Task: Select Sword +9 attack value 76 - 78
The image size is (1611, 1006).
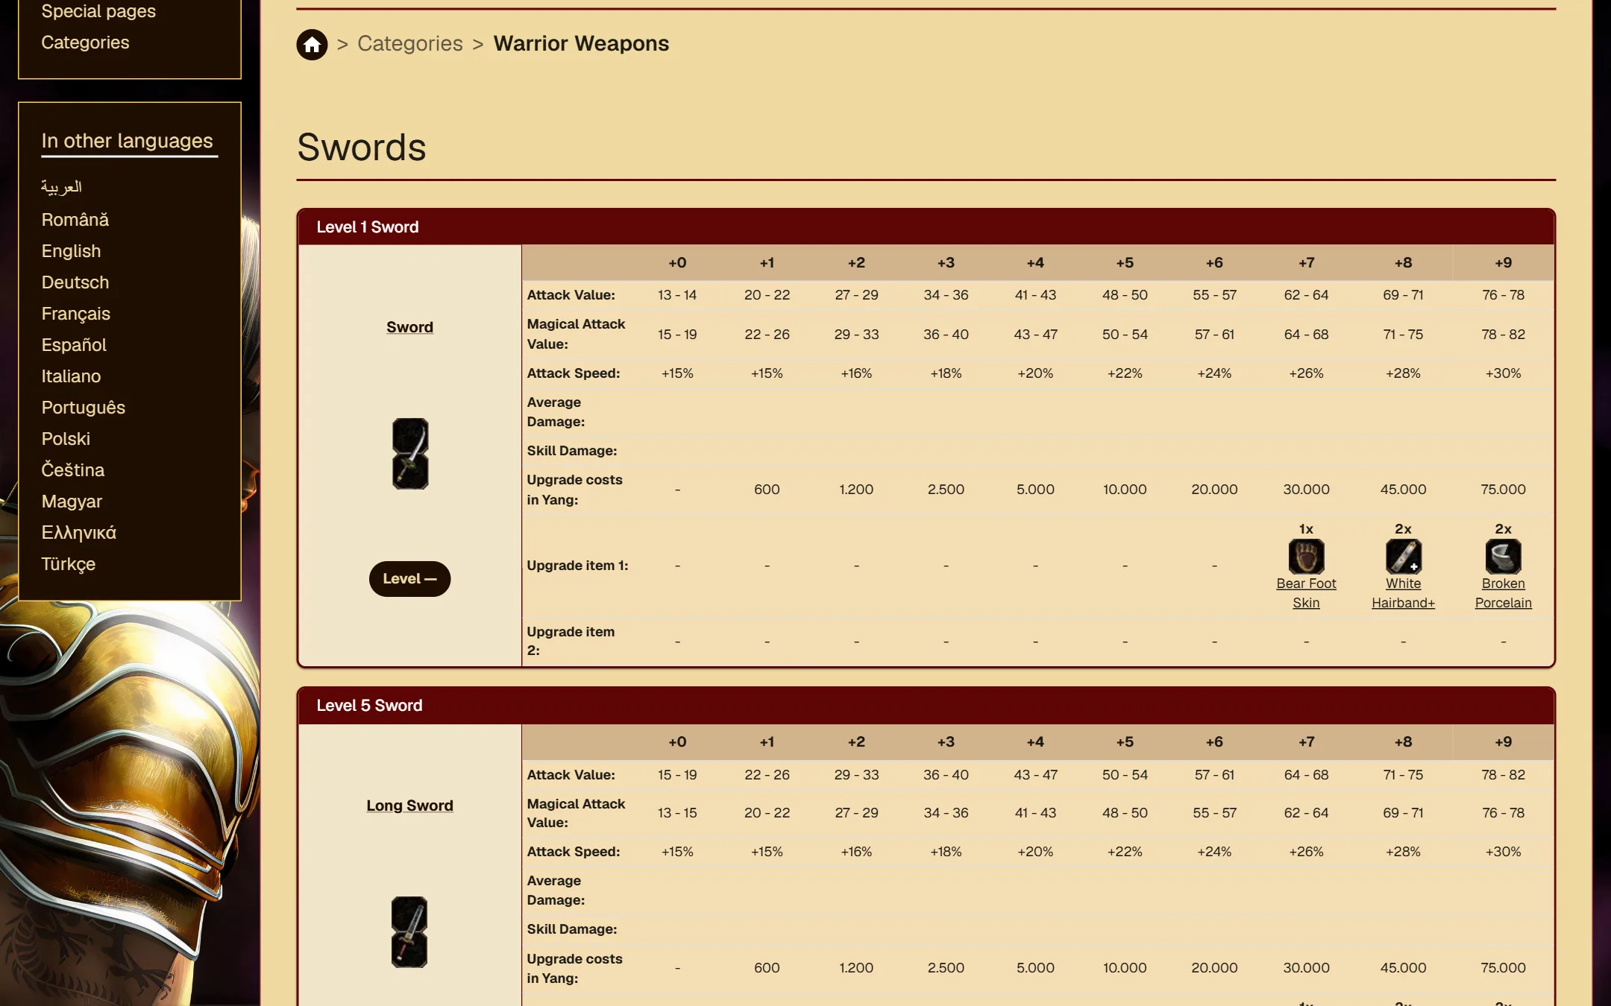Action: [x=1503, y=294]
